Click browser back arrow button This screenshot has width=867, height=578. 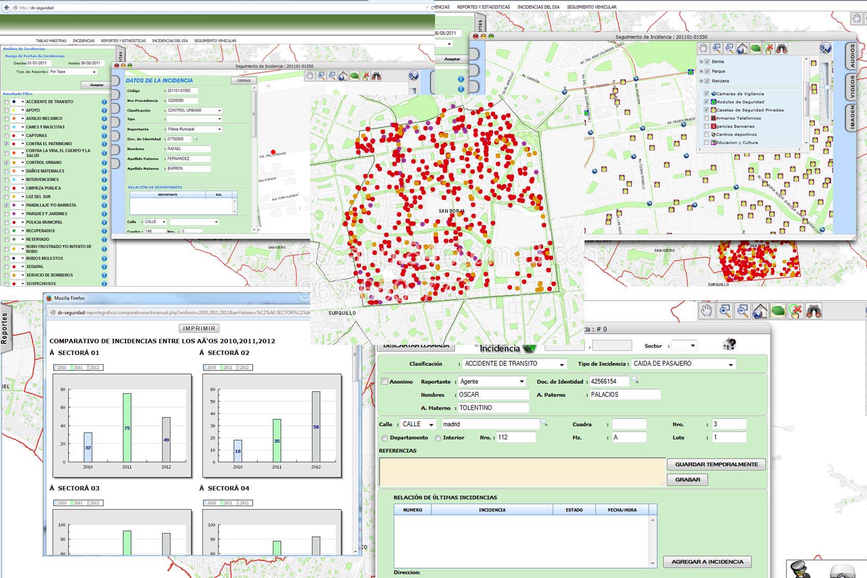tap(7, 8)
